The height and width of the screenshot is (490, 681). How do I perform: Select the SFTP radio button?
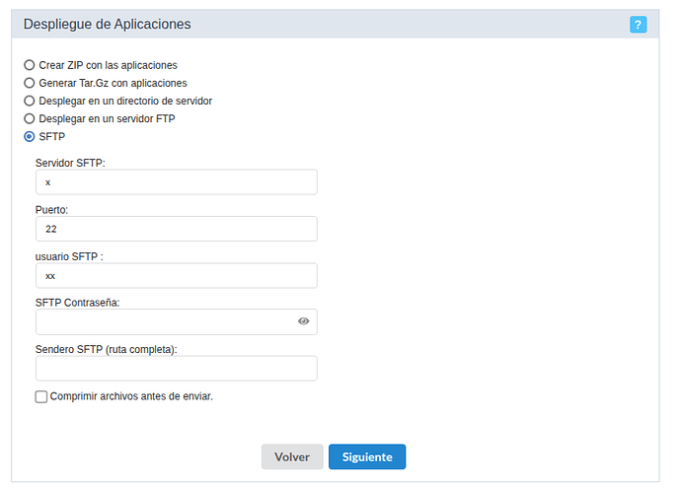pyautogui.click(x=30, y=136)
